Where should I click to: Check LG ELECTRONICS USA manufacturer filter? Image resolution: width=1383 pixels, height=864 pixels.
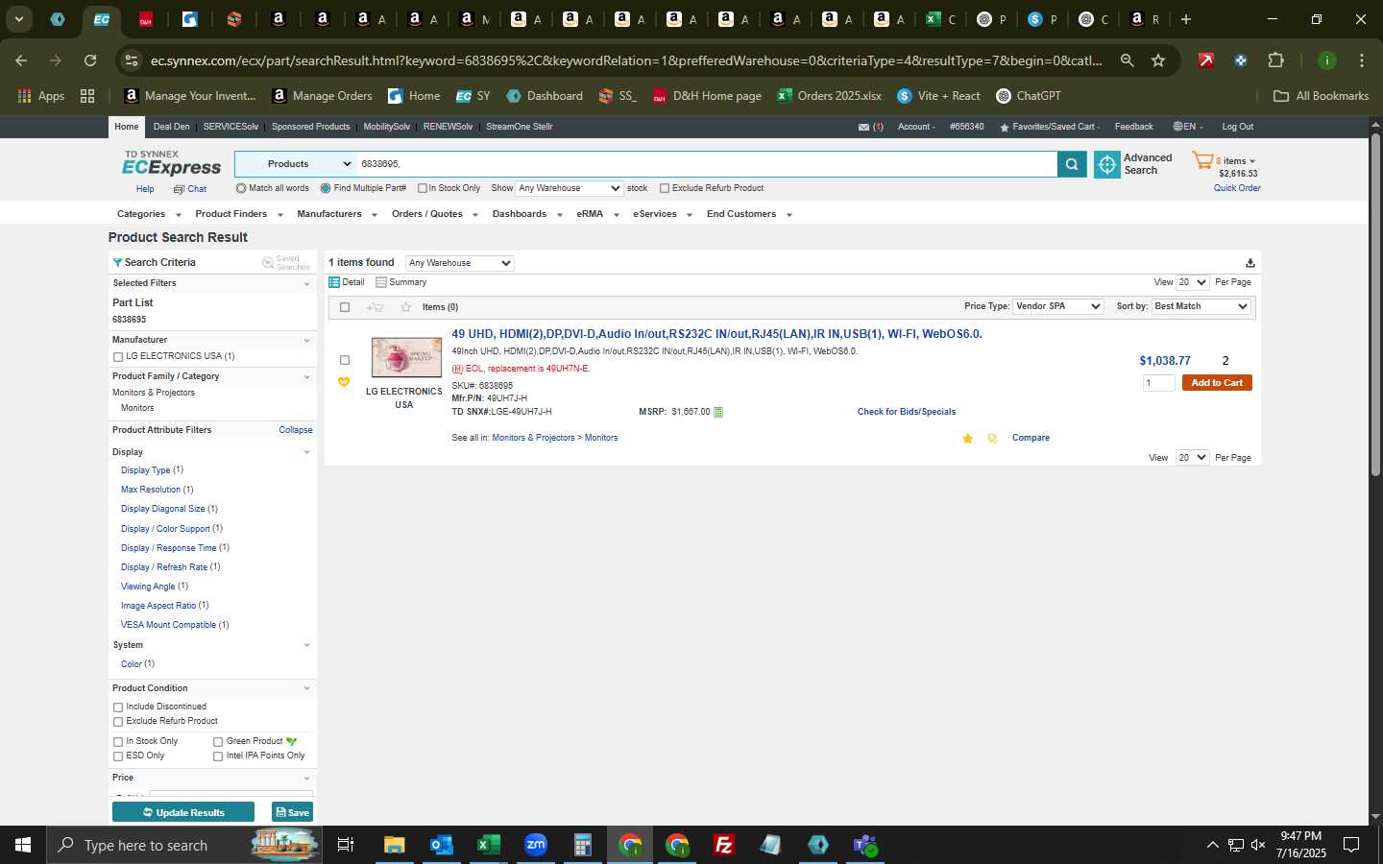point(118,357)
